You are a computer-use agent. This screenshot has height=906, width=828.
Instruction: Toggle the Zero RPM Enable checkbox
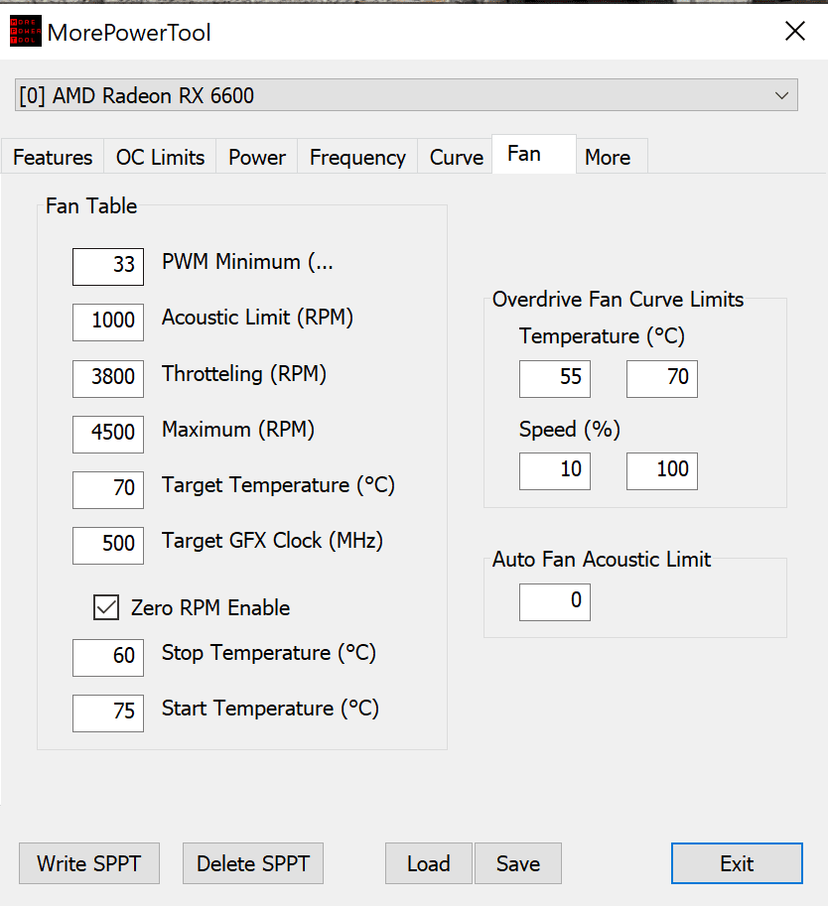tap(106, 607)
